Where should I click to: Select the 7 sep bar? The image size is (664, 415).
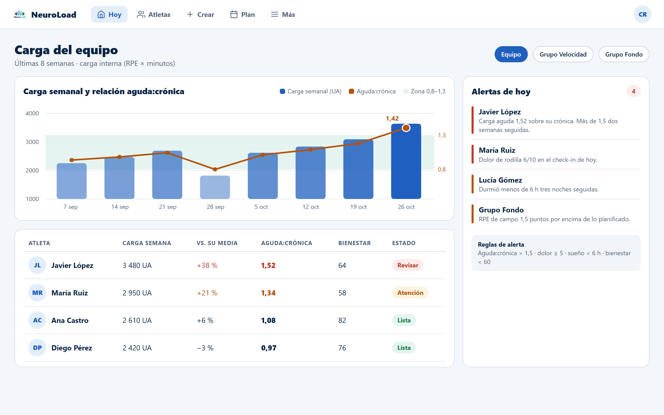[x=72, y=181]
